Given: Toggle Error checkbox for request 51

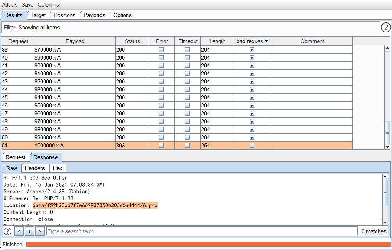Looking at the screenshot, I should 162,146.
